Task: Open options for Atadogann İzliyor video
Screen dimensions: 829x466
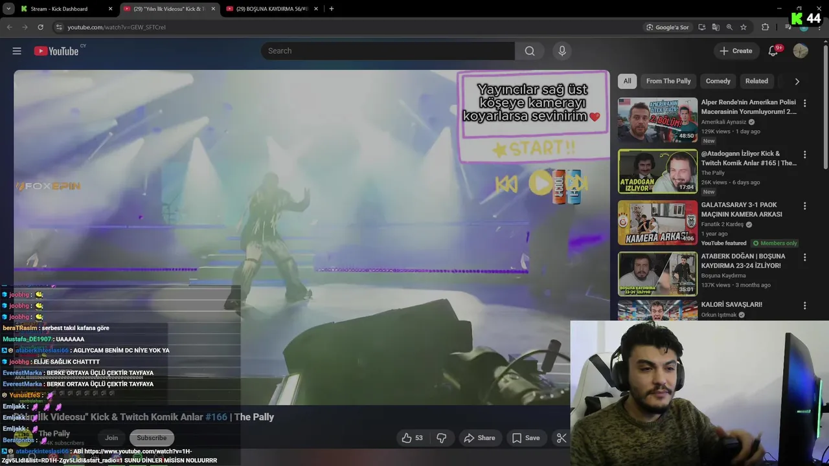Action: [805, 155]
